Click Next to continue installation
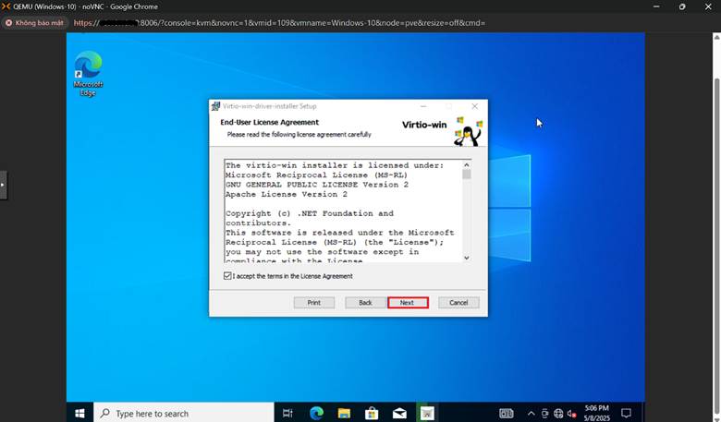 407,303
